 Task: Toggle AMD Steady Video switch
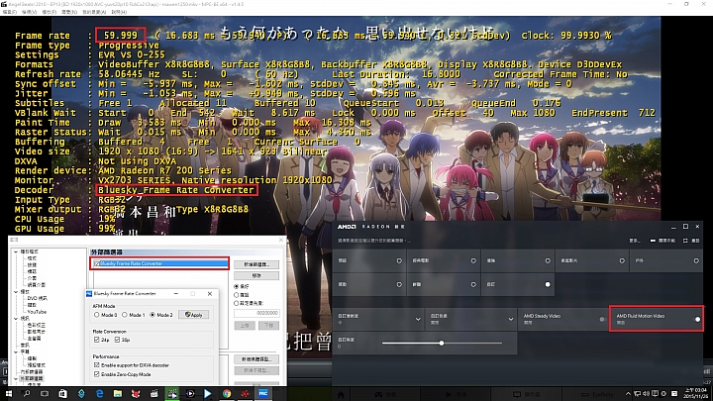(x=602, y=319)
